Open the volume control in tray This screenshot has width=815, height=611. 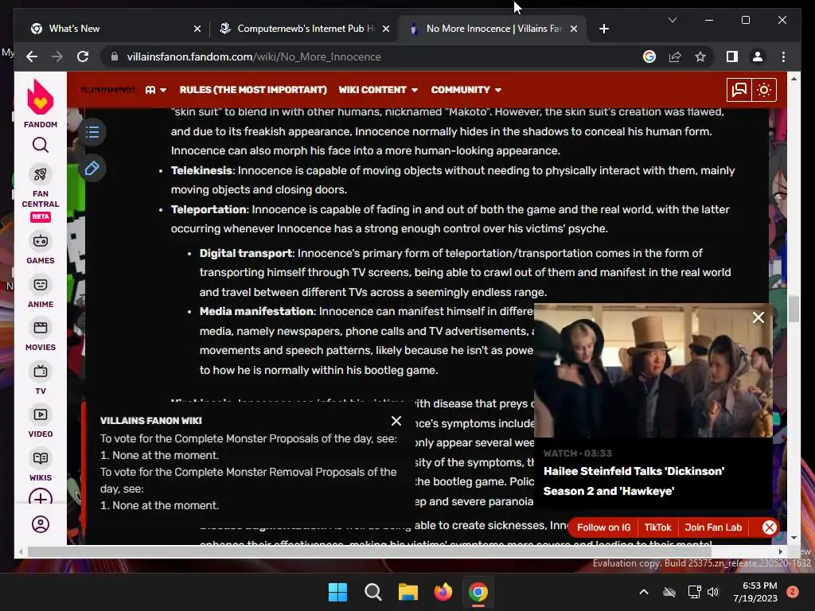coord(713,592)
